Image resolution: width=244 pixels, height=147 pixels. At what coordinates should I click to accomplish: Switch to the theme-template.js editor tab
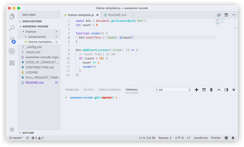coord(81,15)
